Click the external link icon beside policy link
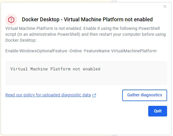 (94, 95)
